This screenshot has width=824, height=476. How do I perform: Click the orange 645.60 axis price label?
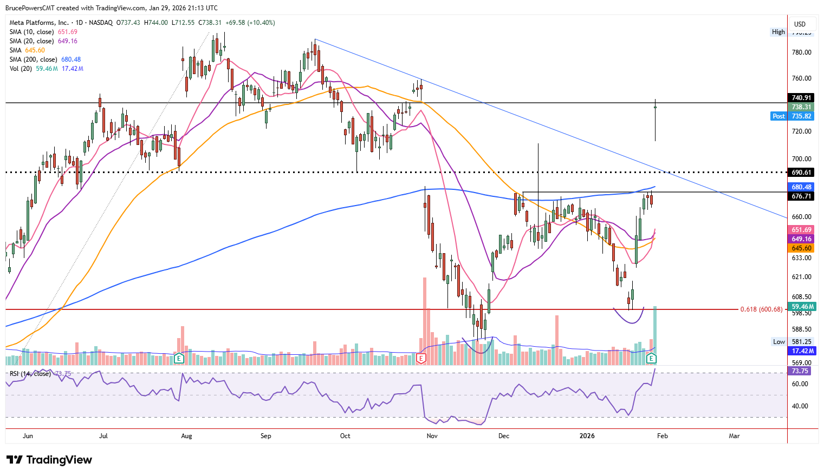tap(801, 248)
